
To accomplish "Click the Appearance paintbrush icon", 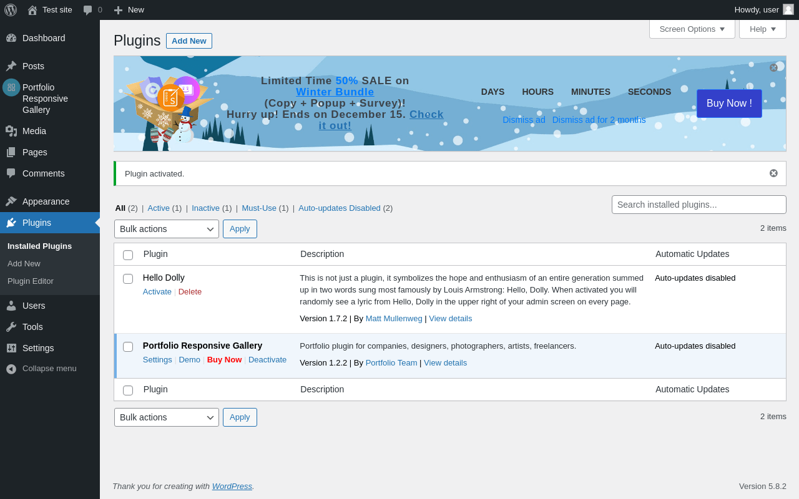I will (11, 201).
